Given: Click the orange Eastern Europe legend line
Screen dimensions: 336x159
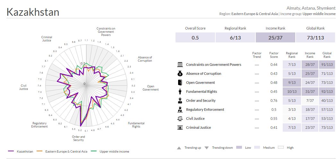Looking at the screenshot, I should [39, 152].
